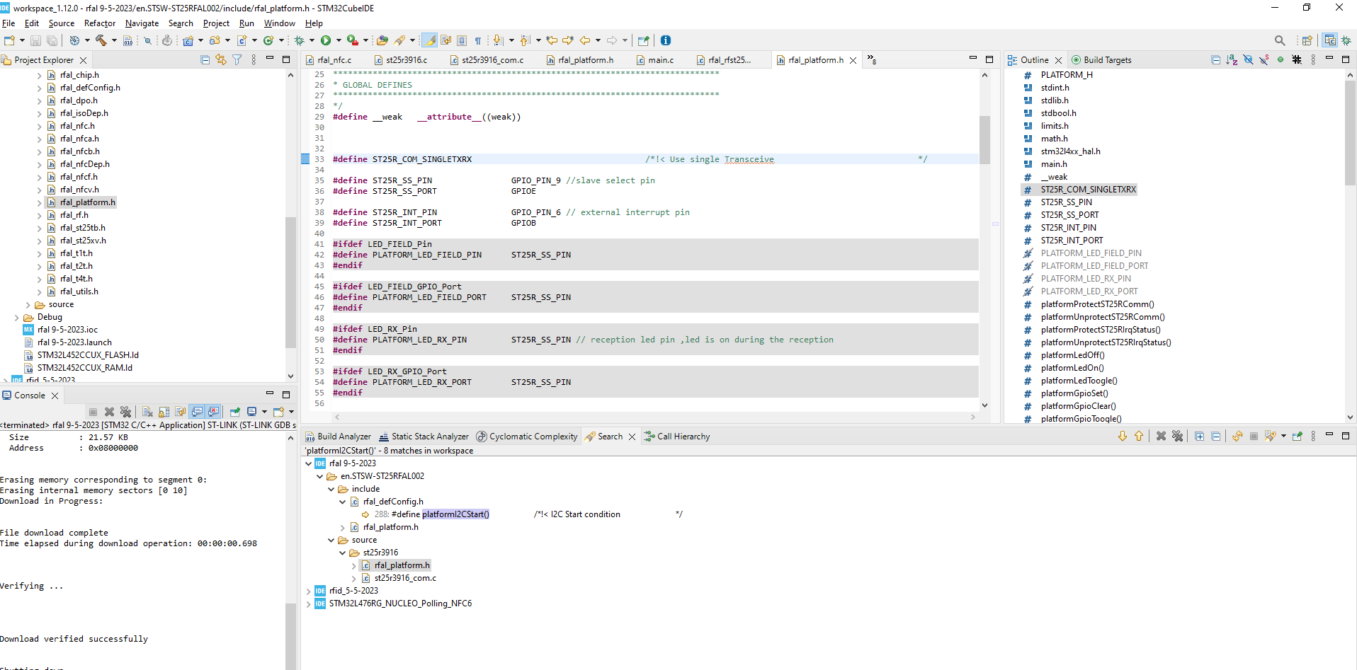The height and width of the screenshot is (670, 1357).
Task: Click the Build hammer icon
Action: pos(101,40)
